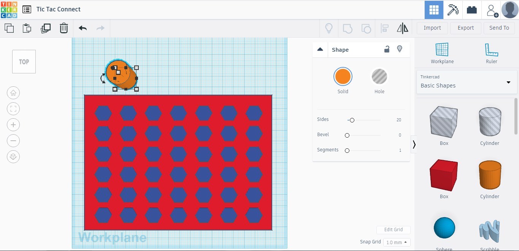Viewport: 519px width, 251px height.
Task: Open the Tinkercad dashboard menu icon
Action: 26,9
